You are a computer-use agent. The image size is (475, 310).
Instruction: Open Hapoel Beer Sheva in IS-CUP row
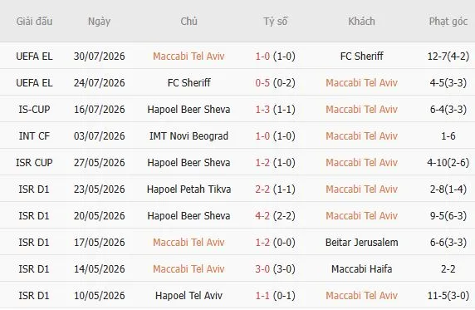tap(189, 110)
